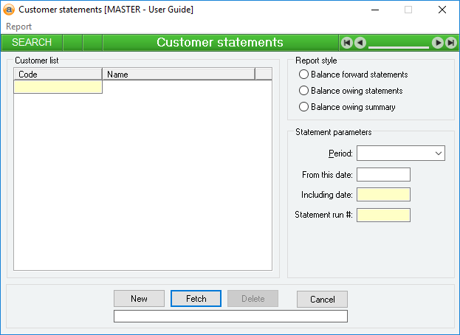Click the Including date input field
Screen dimensions: 460x335
click(383, 195)
